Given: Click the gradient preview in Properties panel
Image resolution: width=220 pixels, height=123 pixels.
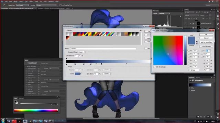Looking at the screenshot, I should 200,85.
